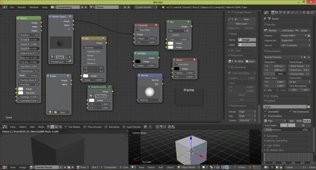Click the pin icon in node editor header
The width and height of the screenshot is (316, 170).
(145, 127)
